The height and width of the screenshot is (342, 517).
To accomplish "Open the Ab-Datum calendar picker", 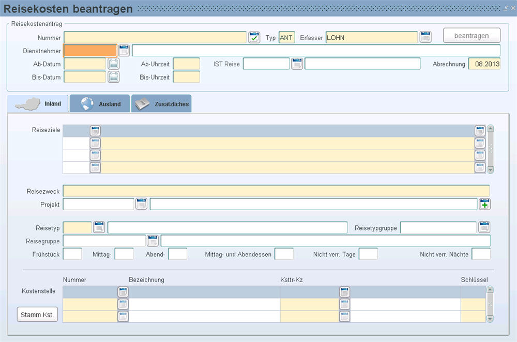I will tap(113, 64).
